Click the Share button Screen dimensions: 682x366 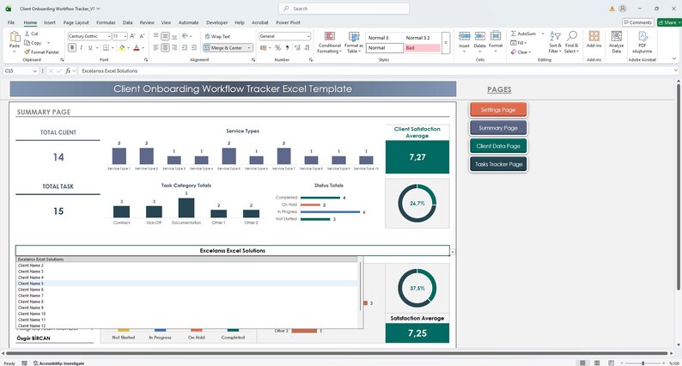pyautogui.click(x=669, y=22)
